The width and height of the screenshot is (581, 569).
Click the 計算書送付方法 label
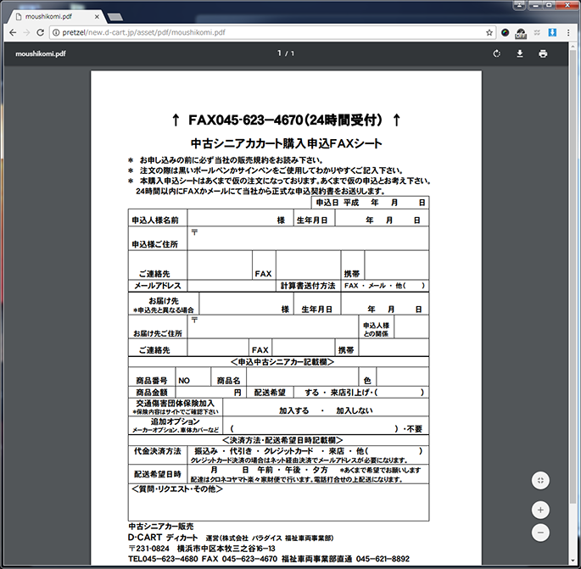(x=308, y=286)
